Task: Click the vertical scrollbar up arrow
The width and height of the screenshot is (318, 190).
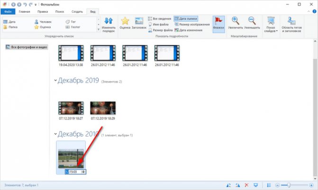Action: click(x=315, y=41)
